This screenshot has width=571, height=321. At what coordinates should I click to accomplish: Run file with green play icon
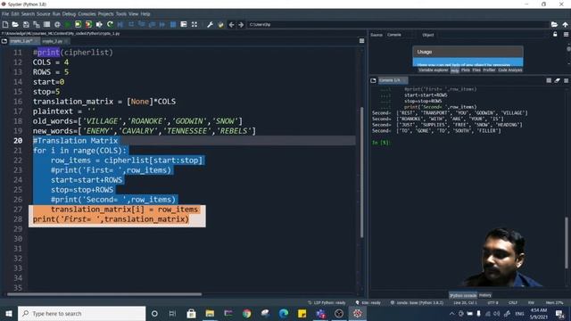point(68,24)
